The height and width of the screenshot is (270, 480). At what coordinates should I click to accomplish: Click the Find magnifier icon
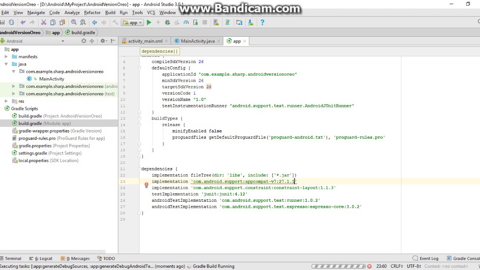(x=74, y=22)
